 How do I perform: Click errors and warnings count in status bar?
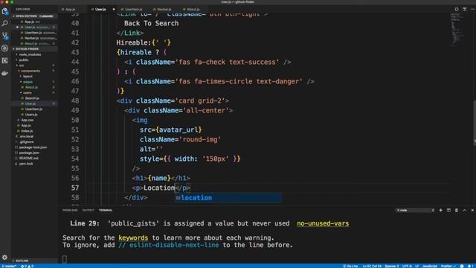coord(27,267)
